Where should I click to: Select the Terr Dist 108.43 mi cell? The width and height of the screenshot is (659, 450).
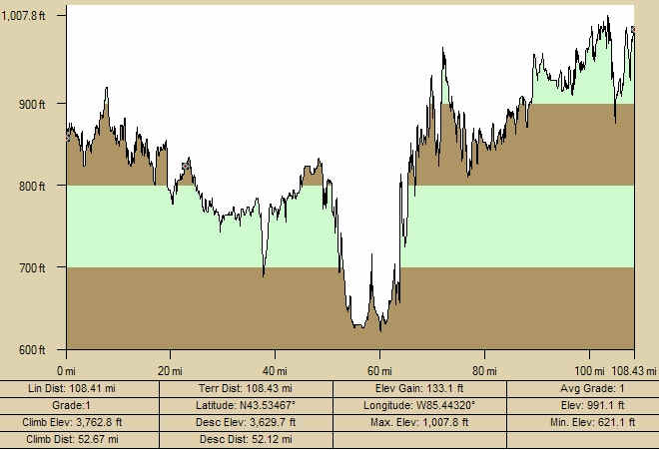point(246,388)
